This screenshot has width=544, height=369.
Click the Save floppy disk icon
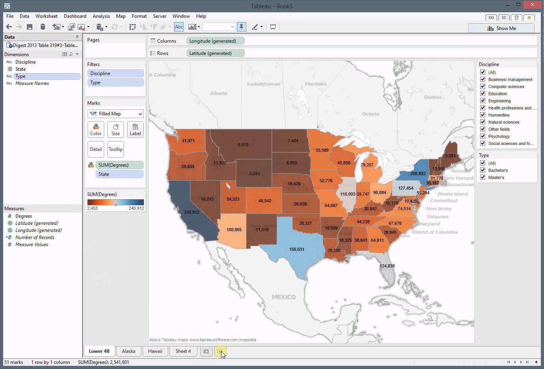click(x=30, y=27)
